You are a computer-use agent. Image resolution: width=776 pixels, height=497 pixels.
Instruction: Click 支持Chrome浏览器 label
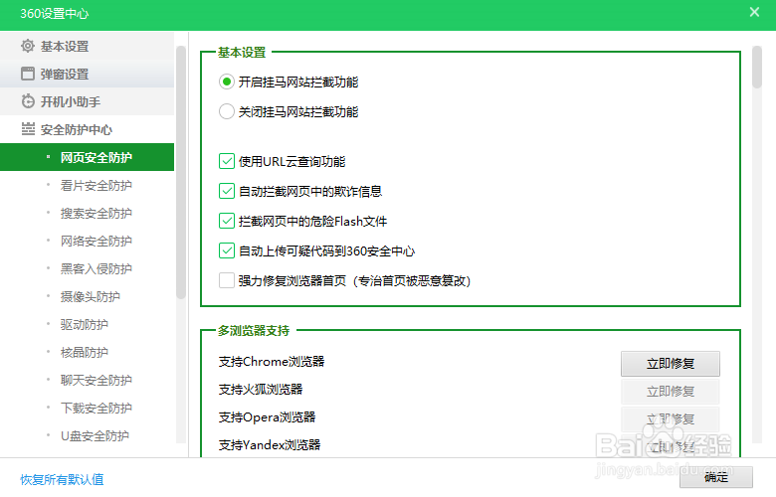[272, 362]
